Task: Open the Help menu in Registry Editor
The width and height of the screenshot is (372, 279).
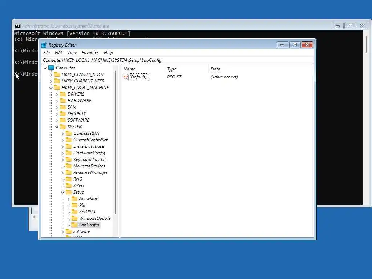Action: (x=108, y=53)
